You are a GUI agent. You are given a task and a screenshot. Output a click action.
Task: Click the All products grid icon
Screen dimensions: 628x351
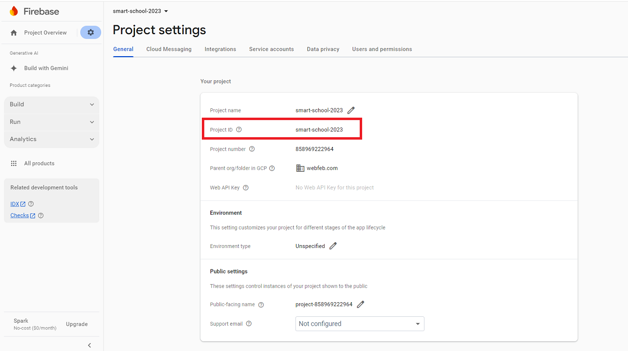click(14, 164)
